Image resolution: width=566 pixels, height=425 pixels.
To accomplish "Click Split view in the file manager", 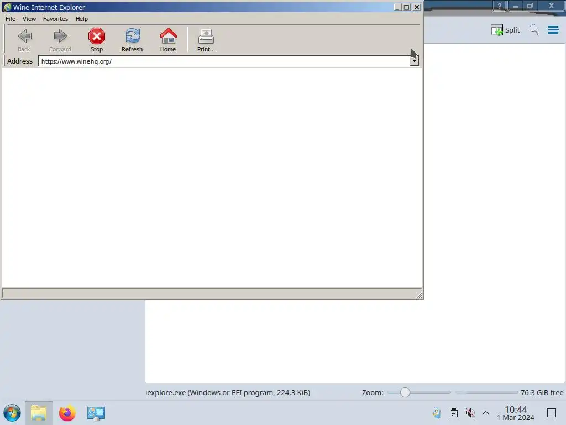I will [505, 30].
